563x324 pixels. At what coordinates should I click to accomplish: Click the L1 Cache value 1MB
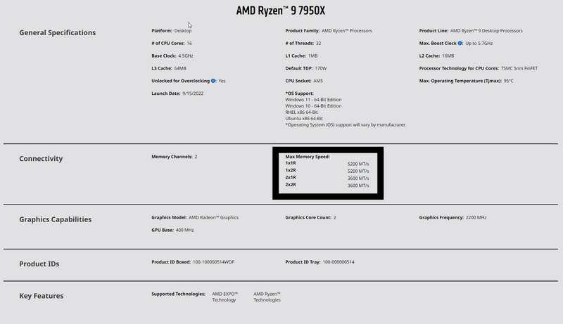(312, 56)
